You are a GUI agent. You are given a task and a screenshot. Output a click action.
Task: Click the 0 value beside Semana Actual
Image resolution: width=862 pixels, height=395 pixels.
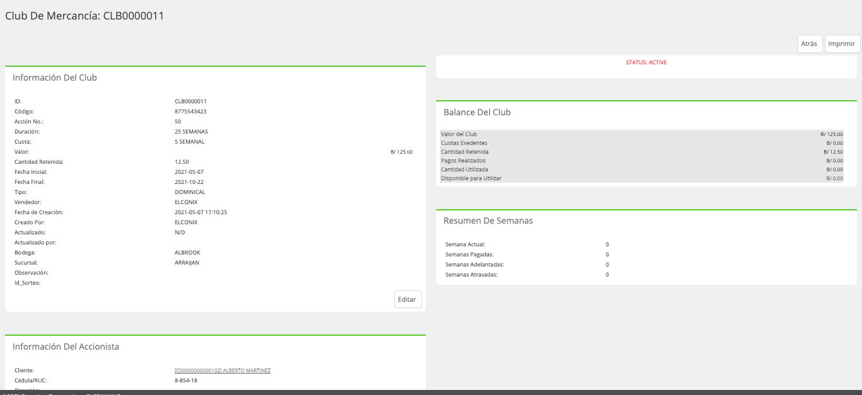click(607, 244)
